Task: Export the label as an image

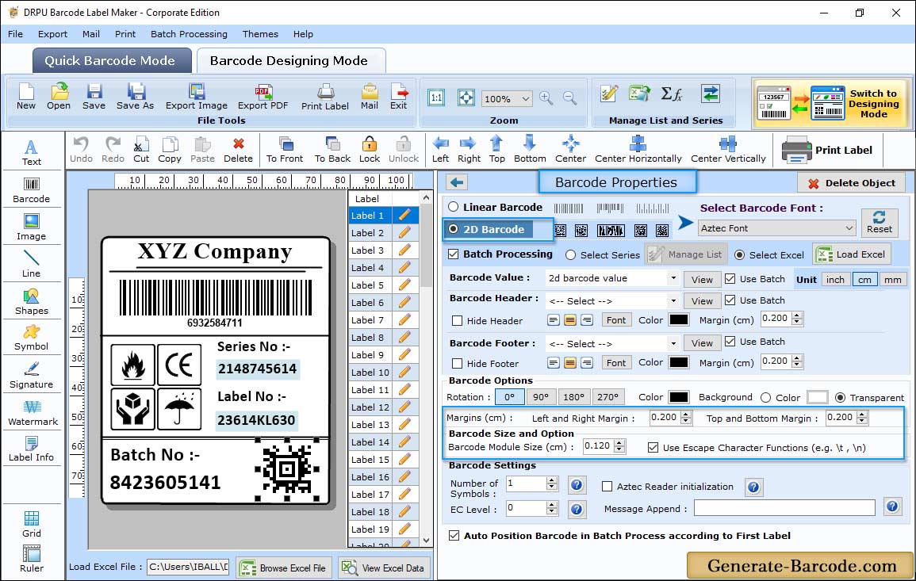Action: point(197,97)
